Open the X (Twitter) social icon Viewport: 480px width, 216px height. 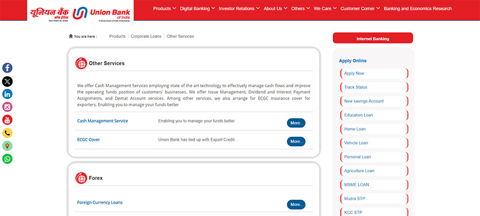[x=7, y=81]
